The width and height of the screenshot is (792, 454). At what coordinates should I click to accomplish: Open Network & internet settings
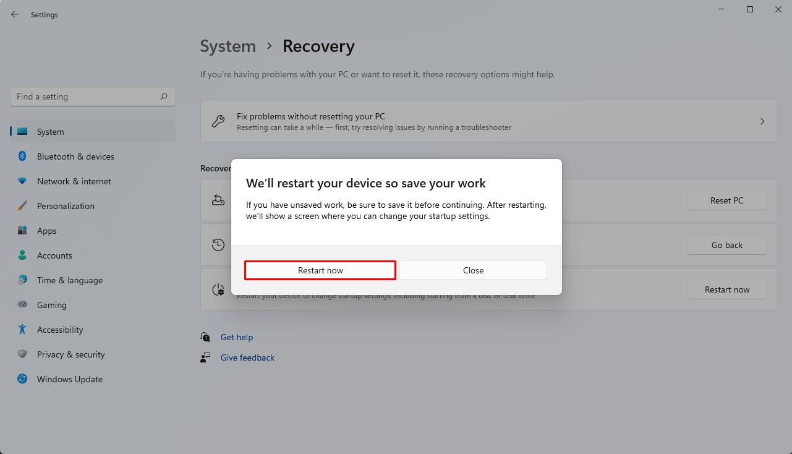[74, 181]
